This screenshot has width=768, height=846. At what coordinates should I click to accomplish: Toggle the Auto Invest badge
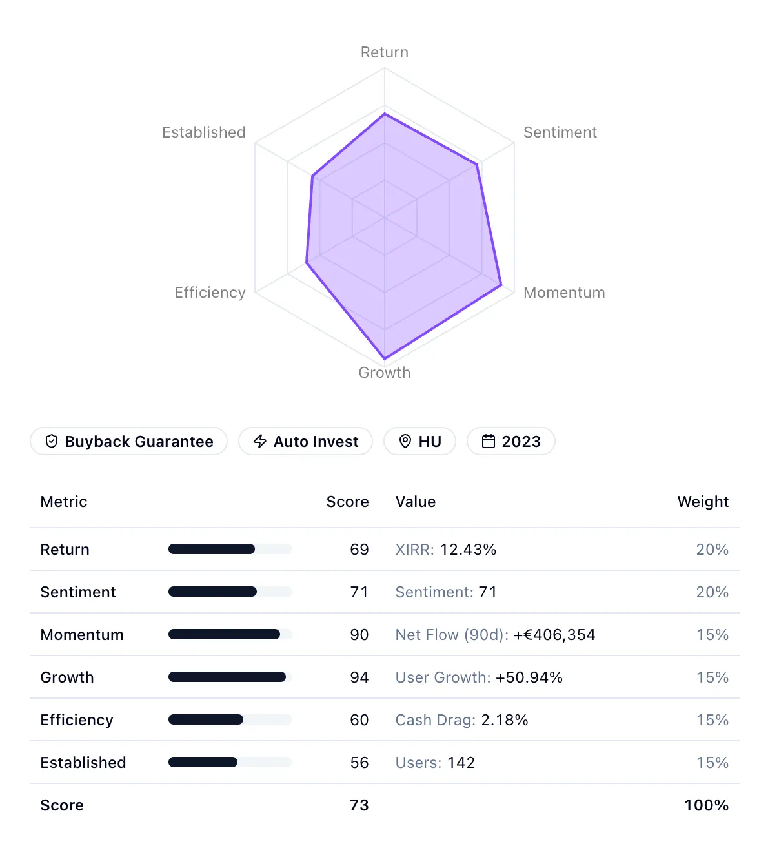point(305,441)
